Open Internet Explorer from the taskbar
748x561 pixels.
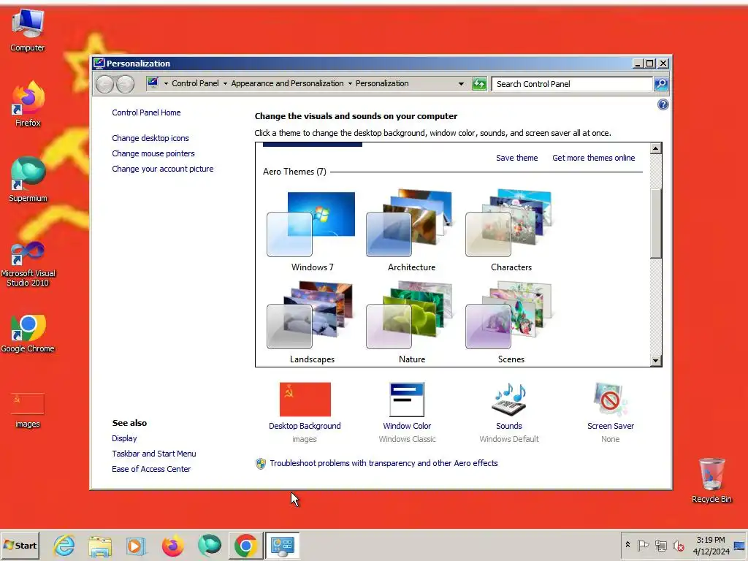(x=64, y=545)
